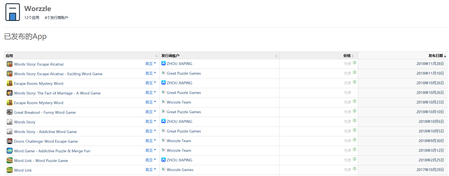449x176 pixels.
Task: Click the Word Game Merge Fun app icon
Action: tap(10, 151)
